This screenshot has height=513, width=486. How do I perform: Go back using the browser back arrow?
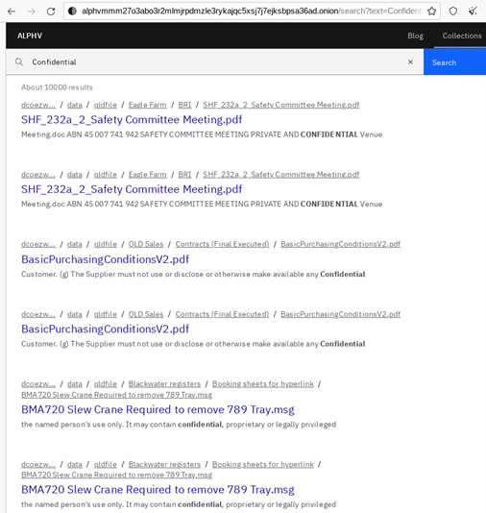click(12, 12)
